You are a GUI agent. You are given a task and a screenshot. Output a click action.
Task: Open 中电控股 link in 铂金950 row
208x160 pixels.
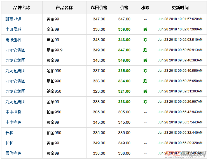(13, 112)
